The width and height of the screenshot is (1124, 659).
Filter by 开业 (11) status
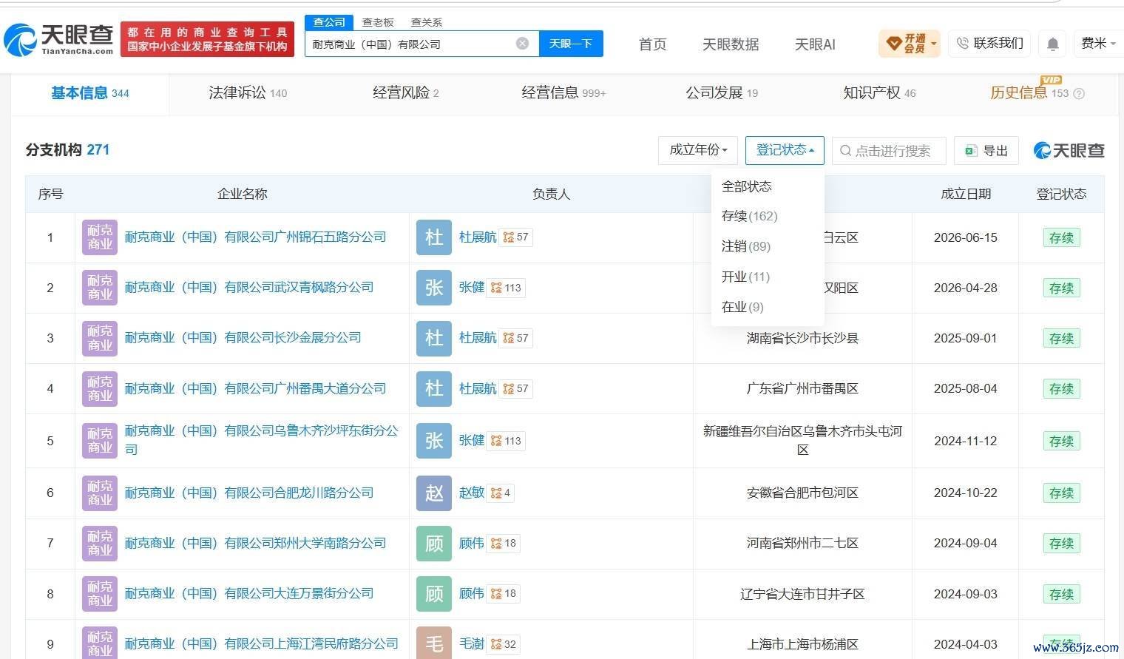coord(746,277)
